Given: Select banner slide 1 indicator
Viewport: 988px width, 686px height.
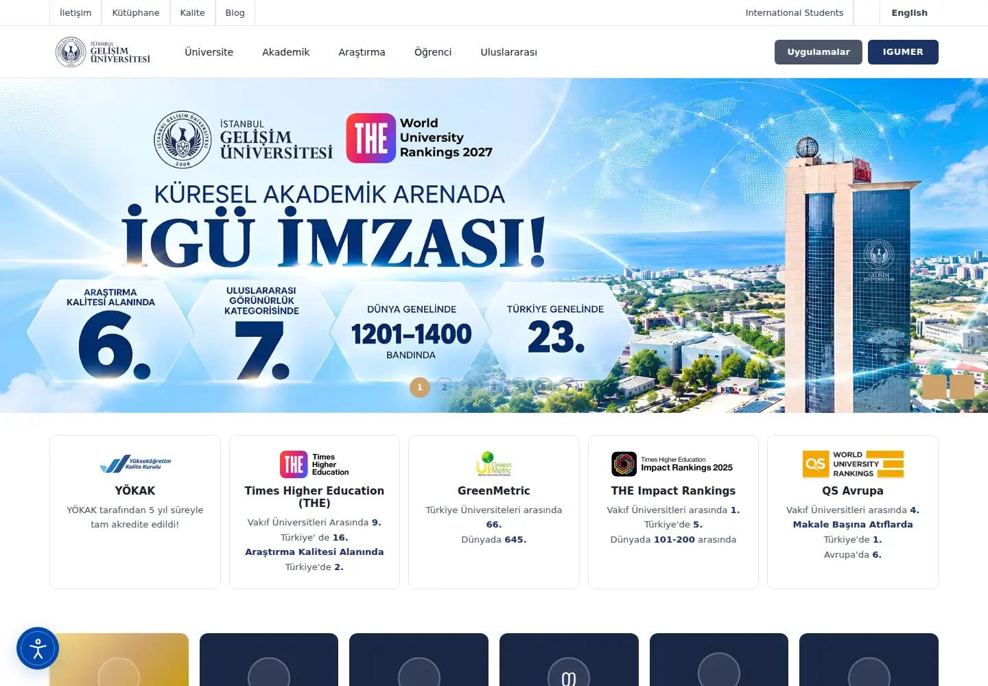Looking at the screenshot, I should click(x=420, y=388).
